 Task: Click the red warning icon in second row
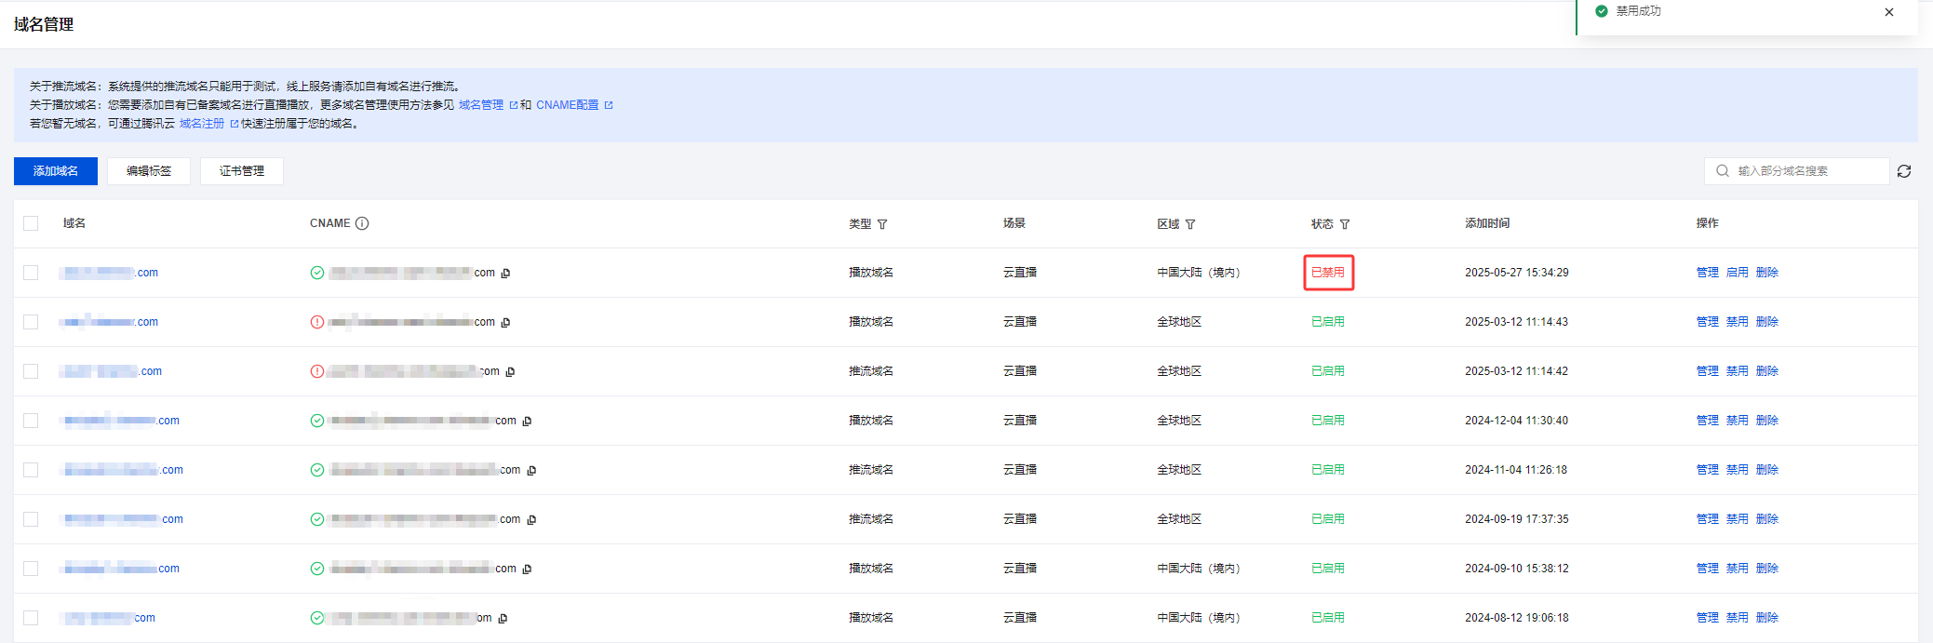317,322
